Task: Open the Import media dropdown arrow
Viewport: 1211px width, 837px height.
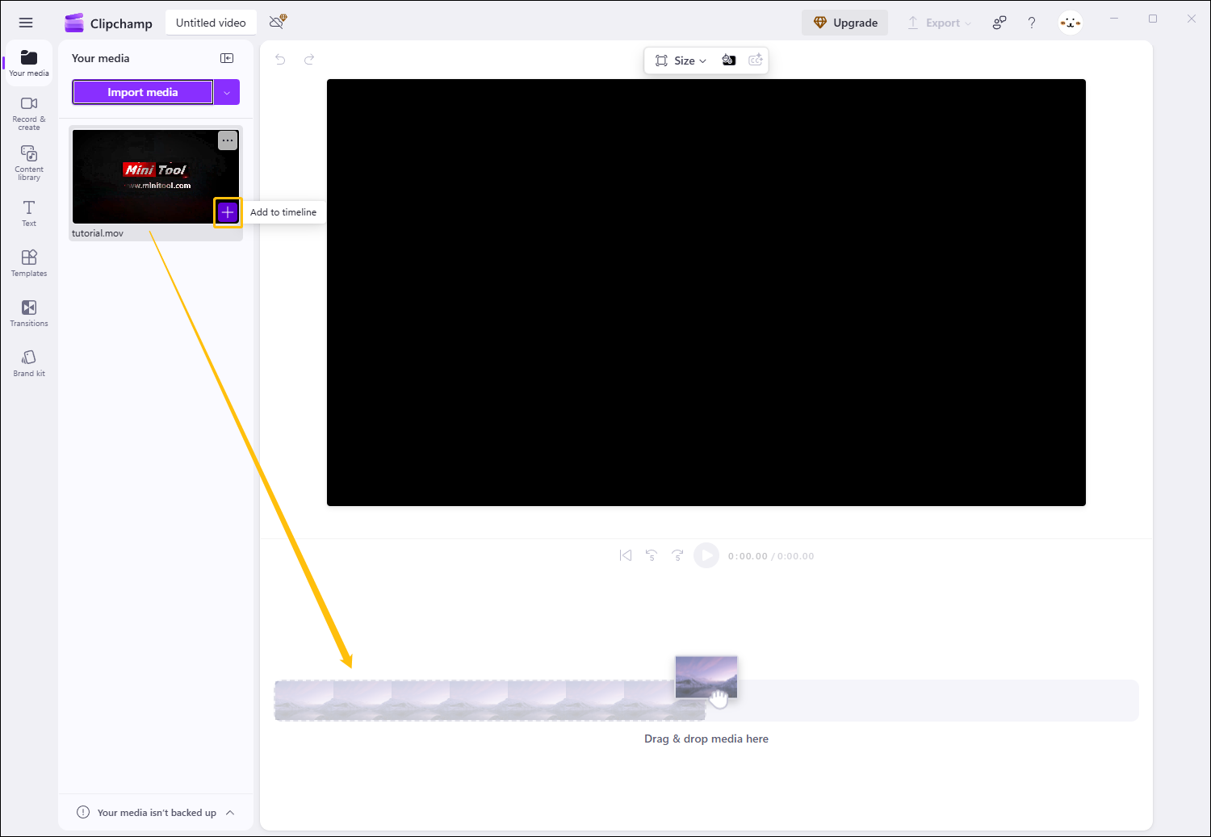Action: pyautogui.click(x=227, y=92)
